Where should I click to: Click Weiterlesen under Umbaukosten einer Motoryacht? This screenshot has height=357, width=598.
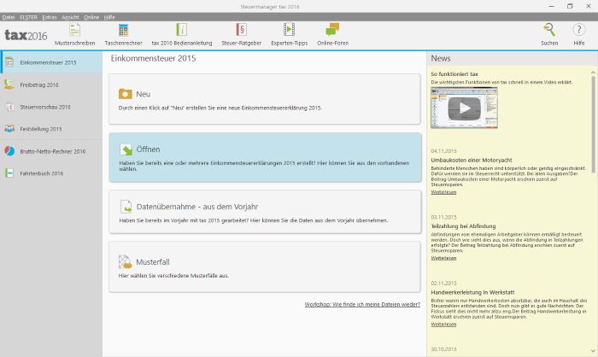443,192
